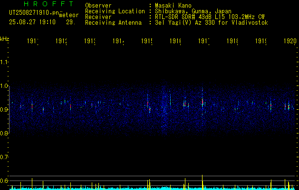Click the number 29. beside the date
Viewport: 299px width, 190px height.
(x=71, y=22)
